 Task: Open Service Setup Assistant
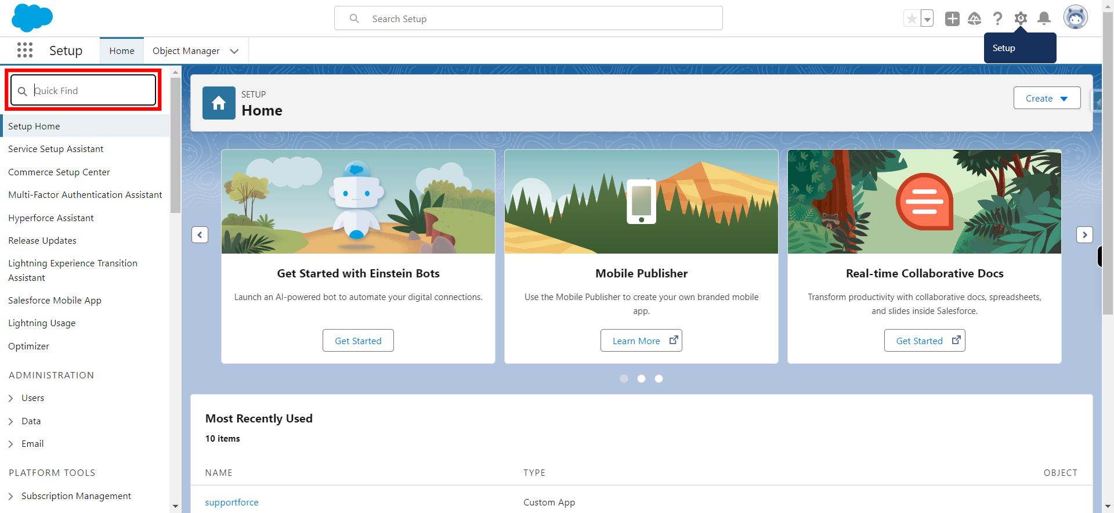click(56, 149)
